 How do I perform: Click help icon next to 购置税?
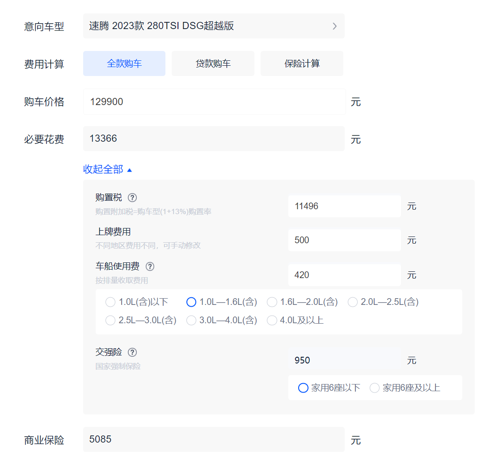[132, 198]
